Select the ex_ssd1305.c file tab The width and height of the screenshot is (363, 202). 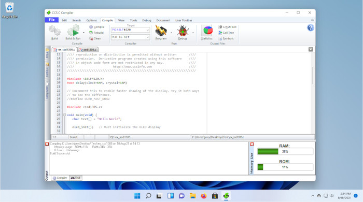tap(64, 50)
